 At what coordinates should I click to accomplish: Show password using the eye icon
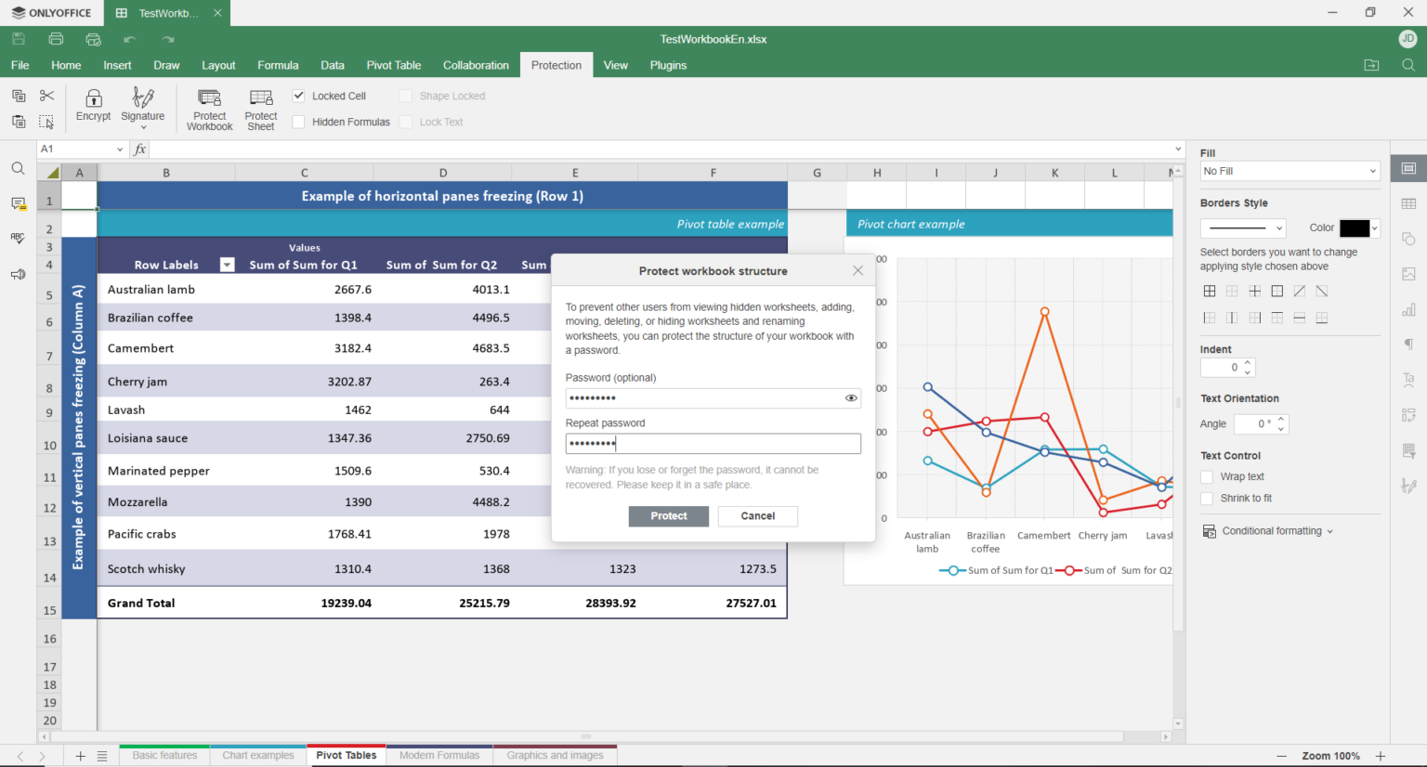coord(850,398)
